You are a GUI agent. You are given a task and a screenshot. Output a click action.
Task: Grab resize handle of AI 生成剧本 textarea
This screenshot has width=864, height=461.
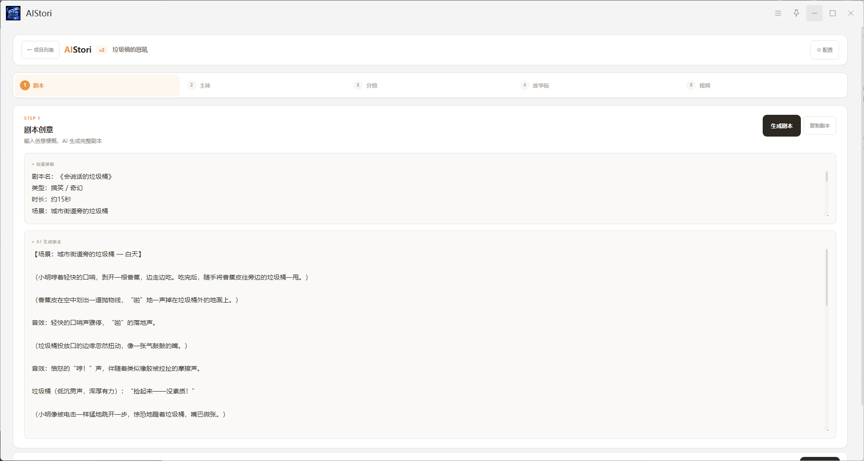point(827,429)
